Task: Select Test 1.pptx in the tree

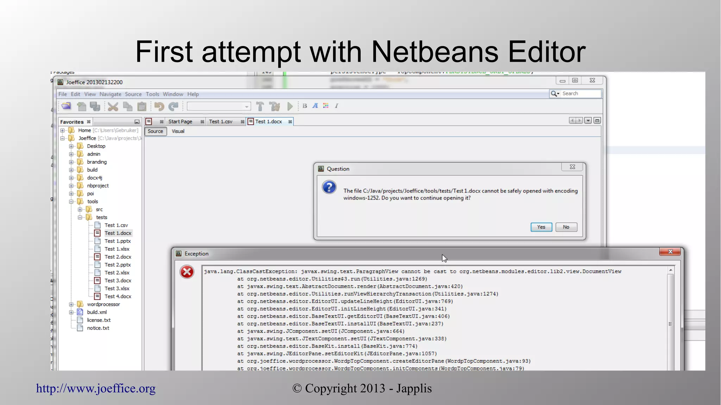Action: click(118, 241)
